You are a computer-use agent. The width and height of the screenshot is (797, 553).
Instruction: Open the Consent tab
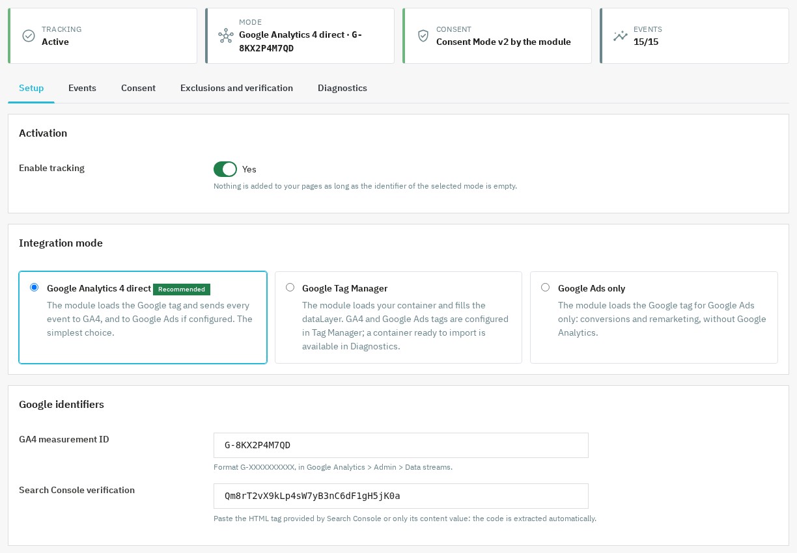click(x=138, y=88)
